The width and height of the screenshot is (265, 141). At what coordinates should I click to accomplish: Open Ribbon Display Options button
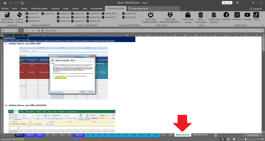[x=238, y=3]
